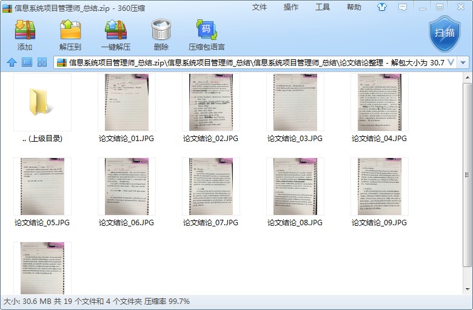Open the 文件 (File) menu

click(260, 7)
